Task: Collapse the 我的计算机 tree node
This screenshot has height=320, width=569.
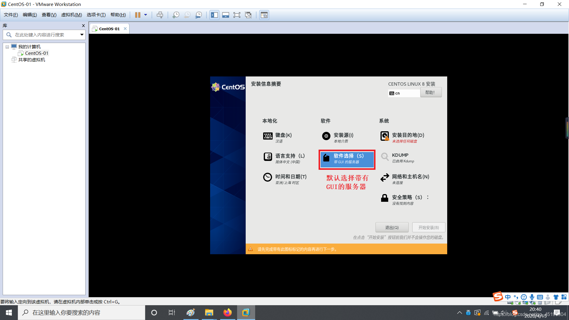Action: click(7, 47)
